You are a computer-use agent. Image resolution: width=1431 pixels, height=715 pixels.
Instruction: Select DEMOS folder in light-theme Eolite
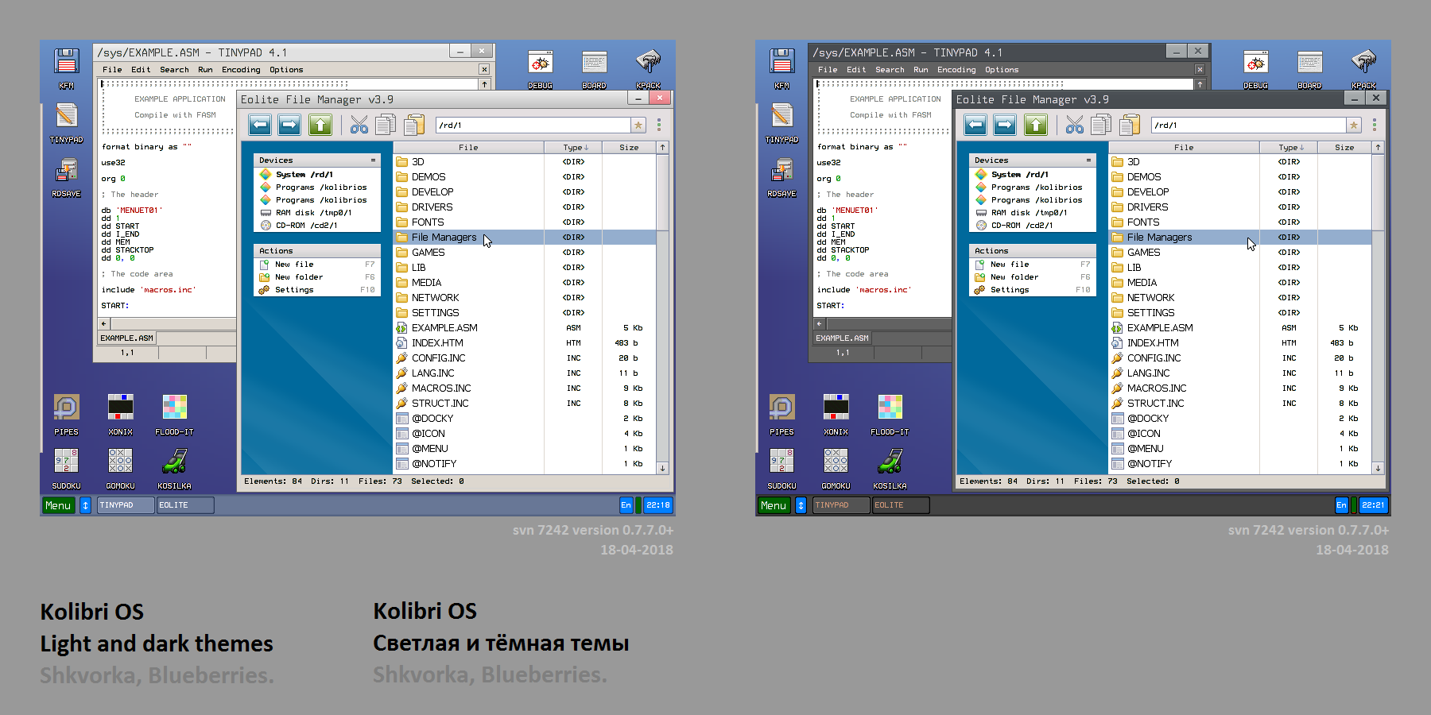[525, 177]
